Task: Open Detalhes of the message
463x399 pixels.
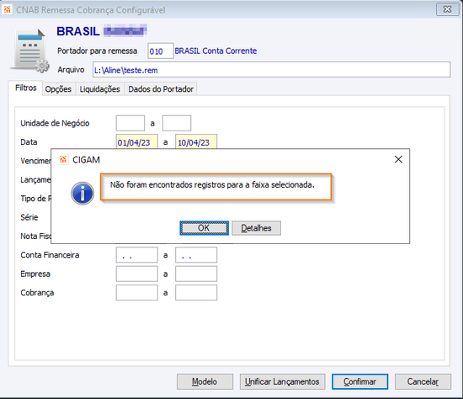Action: click(256, 228)
